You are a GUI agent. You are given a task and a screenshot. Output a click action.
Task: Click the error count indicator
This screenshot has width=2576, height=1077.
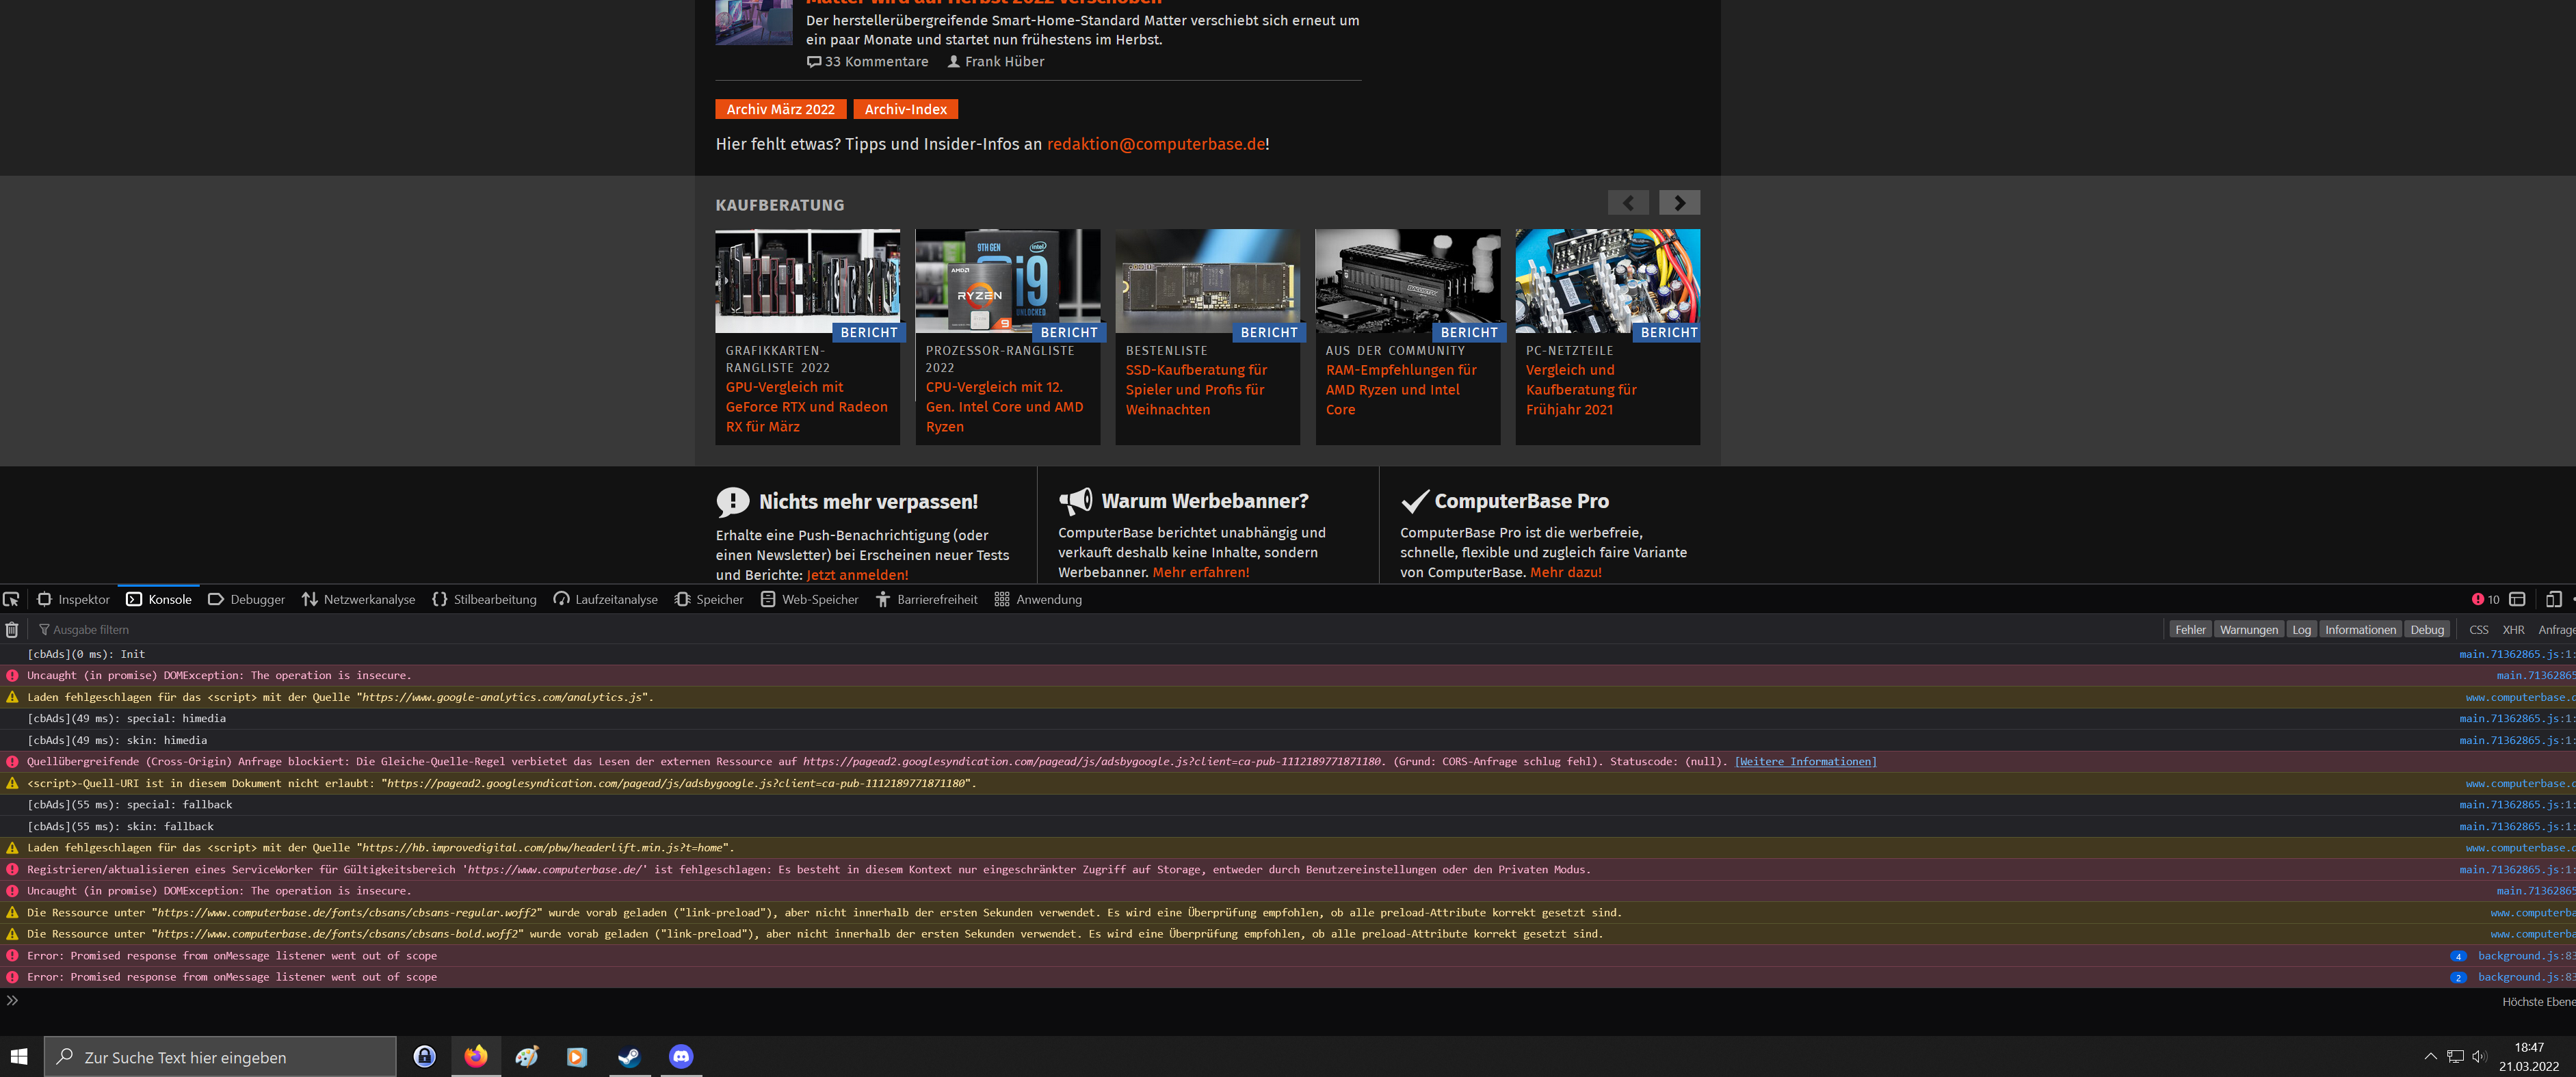coord(2485,599)
